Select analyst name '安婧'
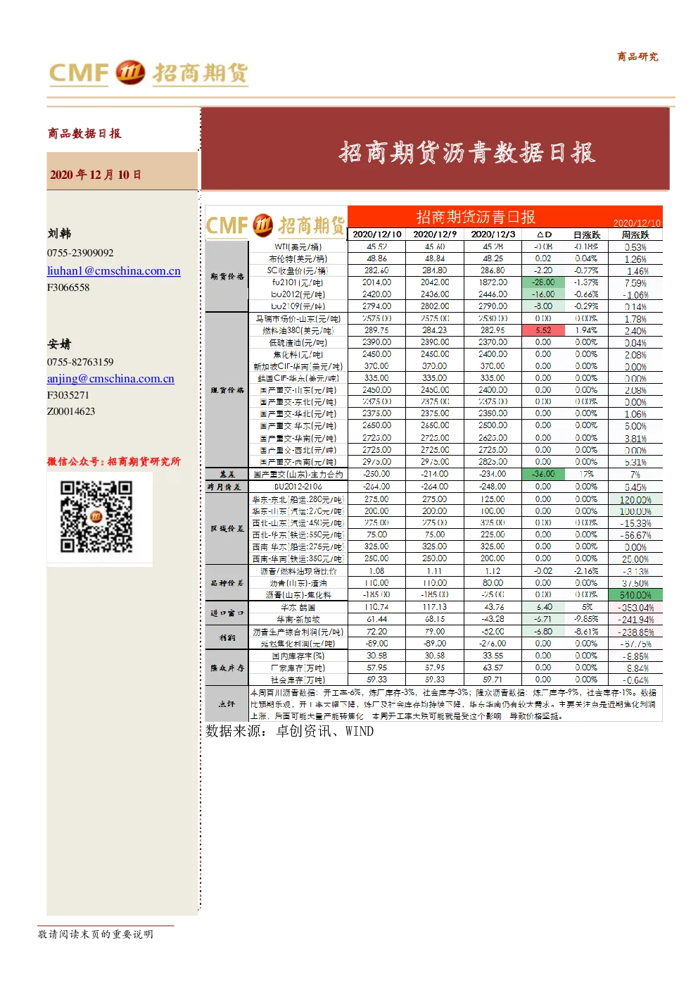The image size is (698, 988). pyautogui.click(x=60, y=344)
